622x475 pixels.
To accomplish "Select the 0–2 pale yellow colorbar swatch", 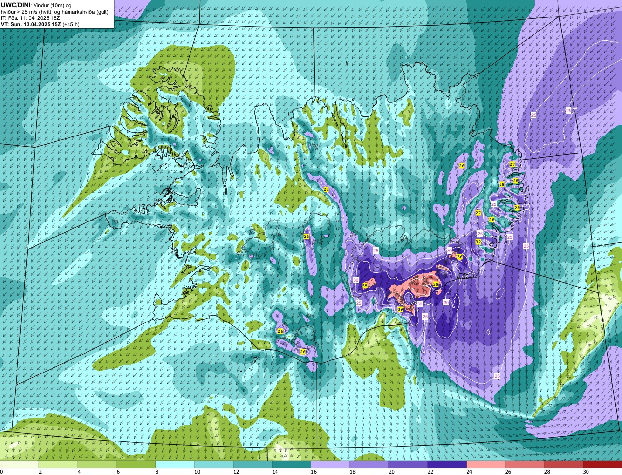I will [19, 464].
